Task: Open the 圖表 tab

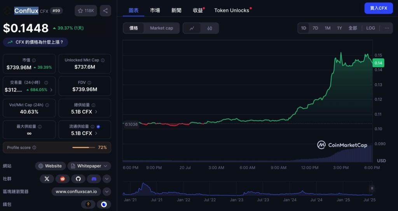Action: tap(134, 10)
